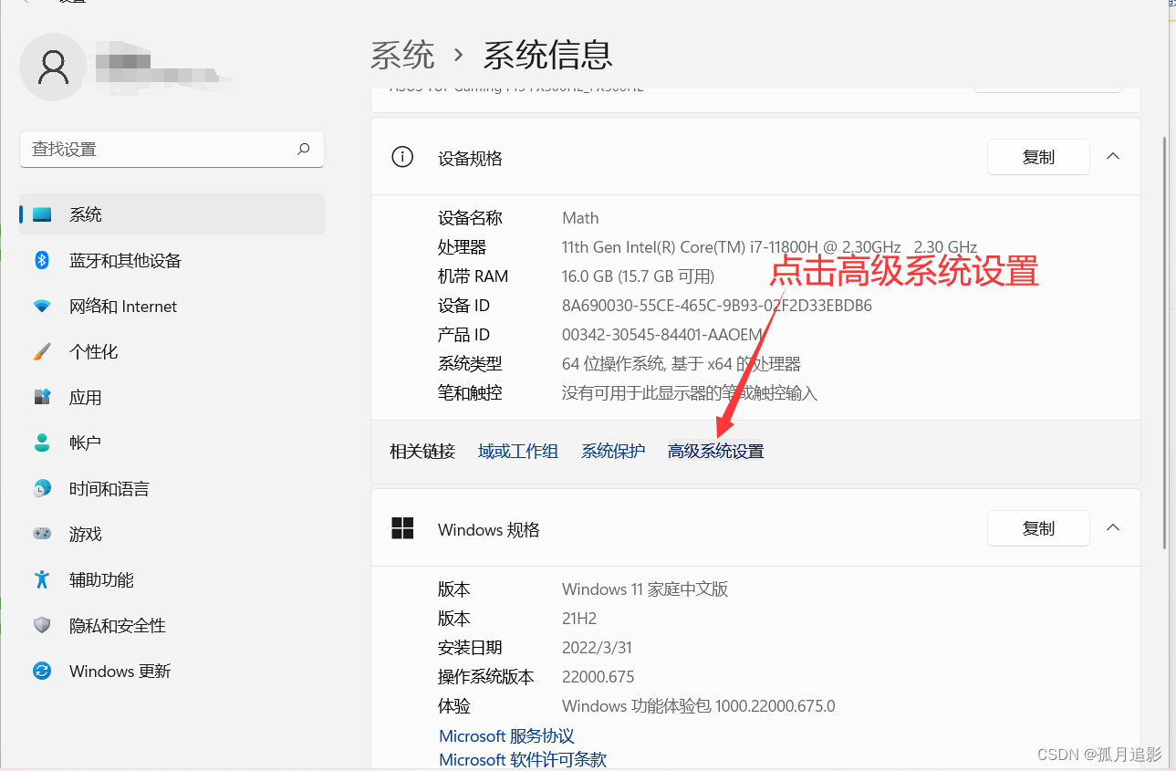The height and width of the screenshot is (771, 1176).
Task: Click the Time and language globe icon
Action: point(42,488)
